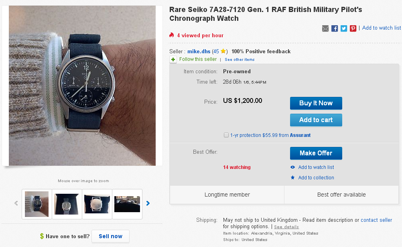This screenshot has height=247, width=402.
Task: Click the Sell now button
Action: (110, 236)
